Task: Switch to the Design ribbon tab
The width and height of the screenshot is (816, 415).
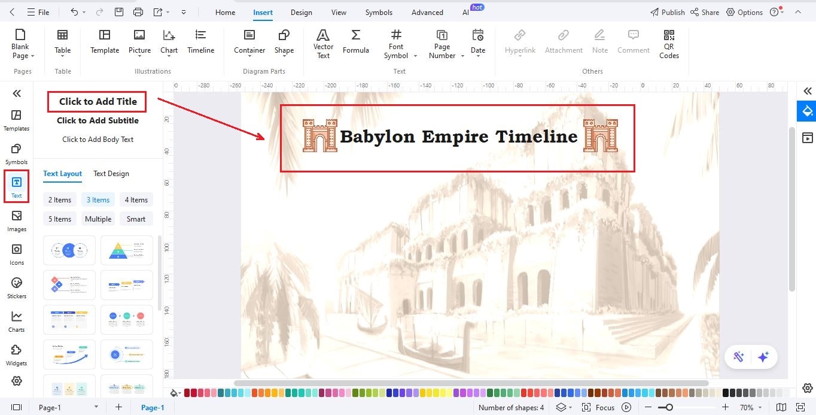Action: [301, 12]
